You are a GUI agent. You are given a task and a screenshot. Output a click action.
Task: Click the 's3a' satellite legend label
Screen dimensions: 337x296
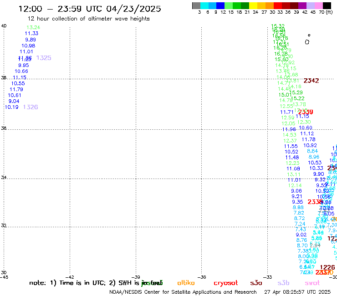[256, 283]
